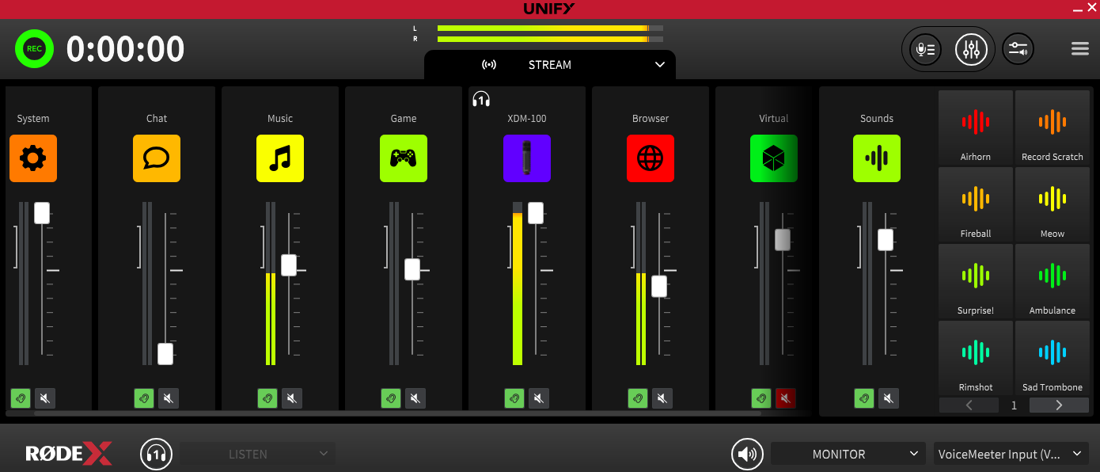The height and width of the screenshot is (472, 1100).
Task: Click the XDM-100 channel fader handle
Action: point(536,213)
